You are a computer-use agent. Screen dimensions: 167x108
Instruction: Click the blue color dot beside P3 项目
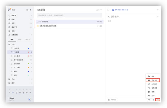coord(28,48)
